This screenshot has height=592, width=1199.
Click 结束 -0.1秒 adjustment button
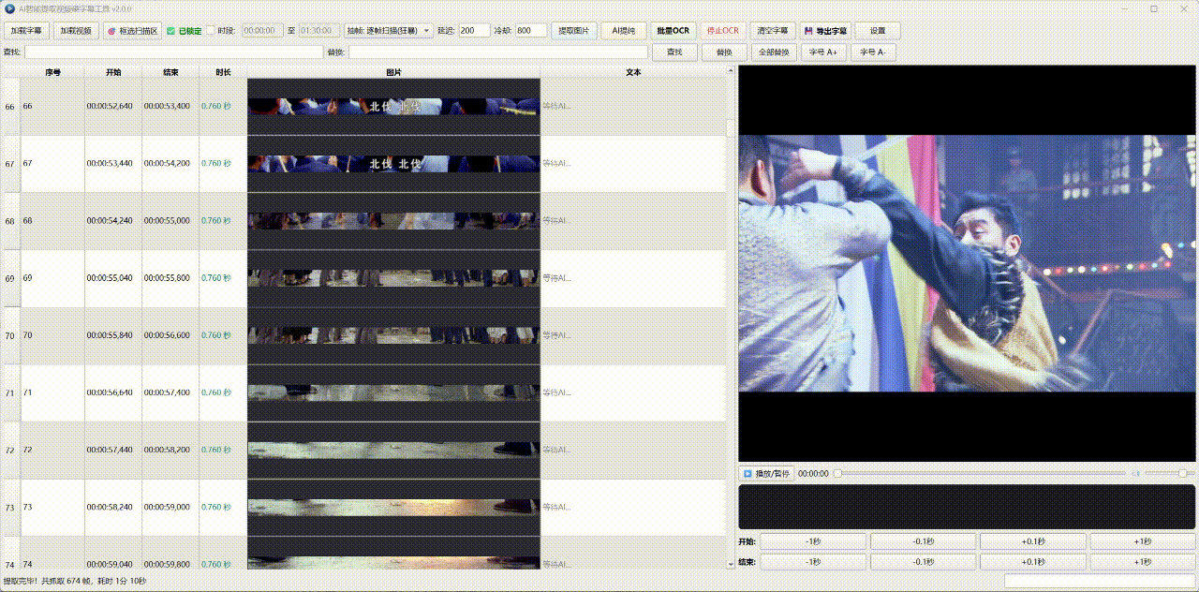tap(924, 561)
